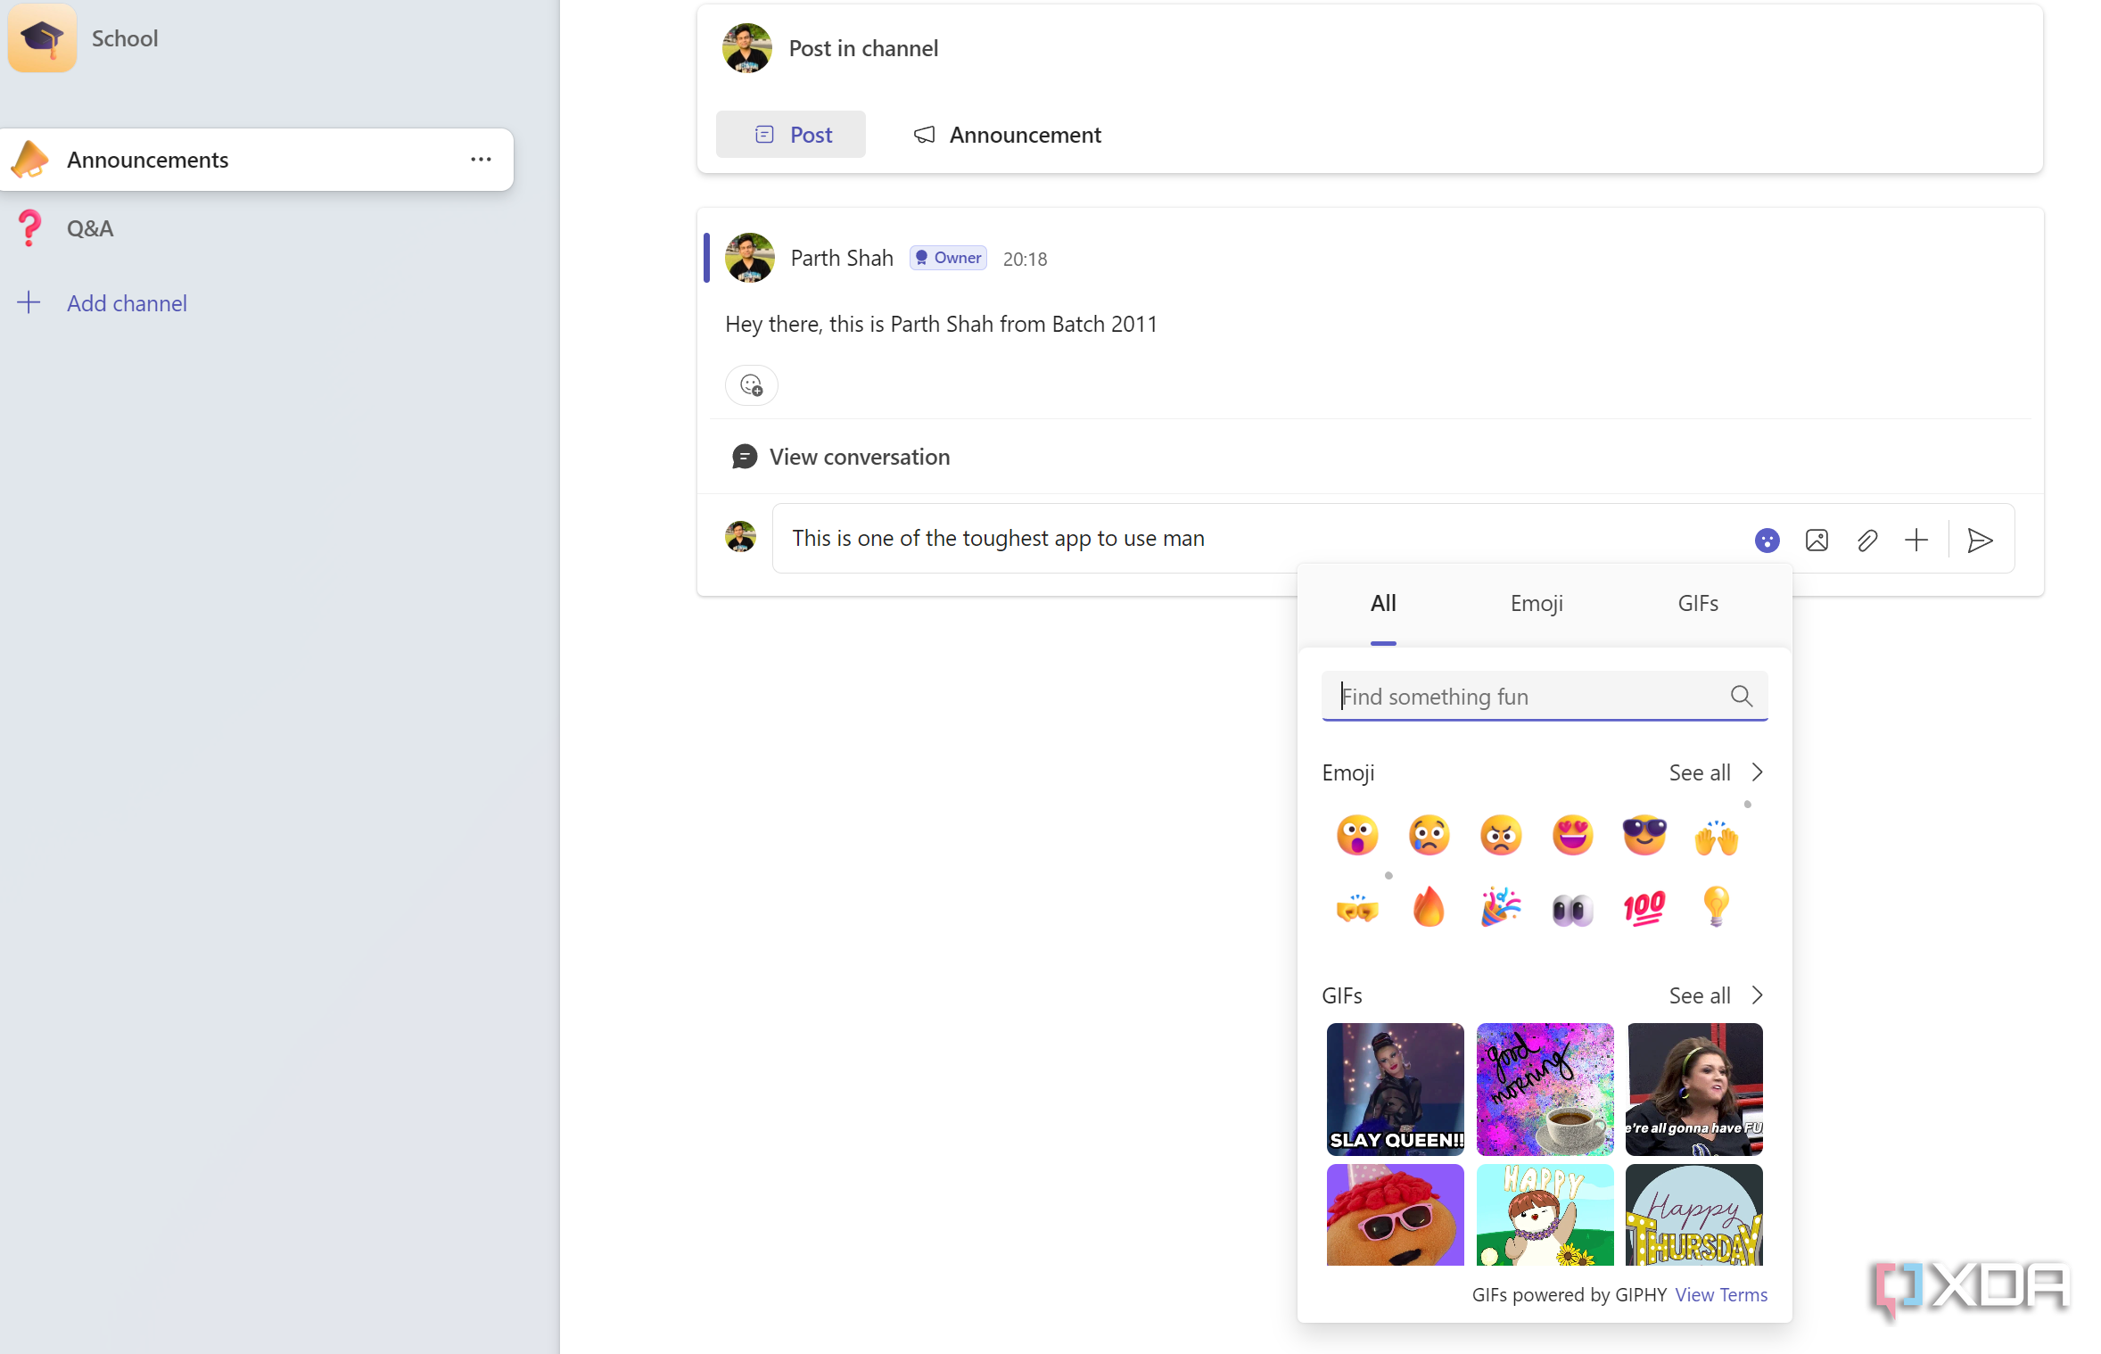Click the attach file paperclip icon
Screen dimensions: 2101x1354
(x=1866, y=541)
